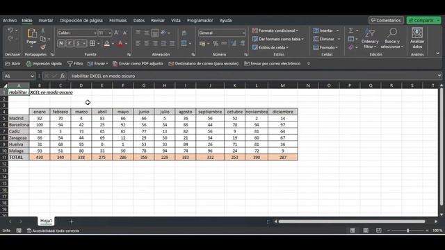Decrease decimal places

[x=243, y=44]
